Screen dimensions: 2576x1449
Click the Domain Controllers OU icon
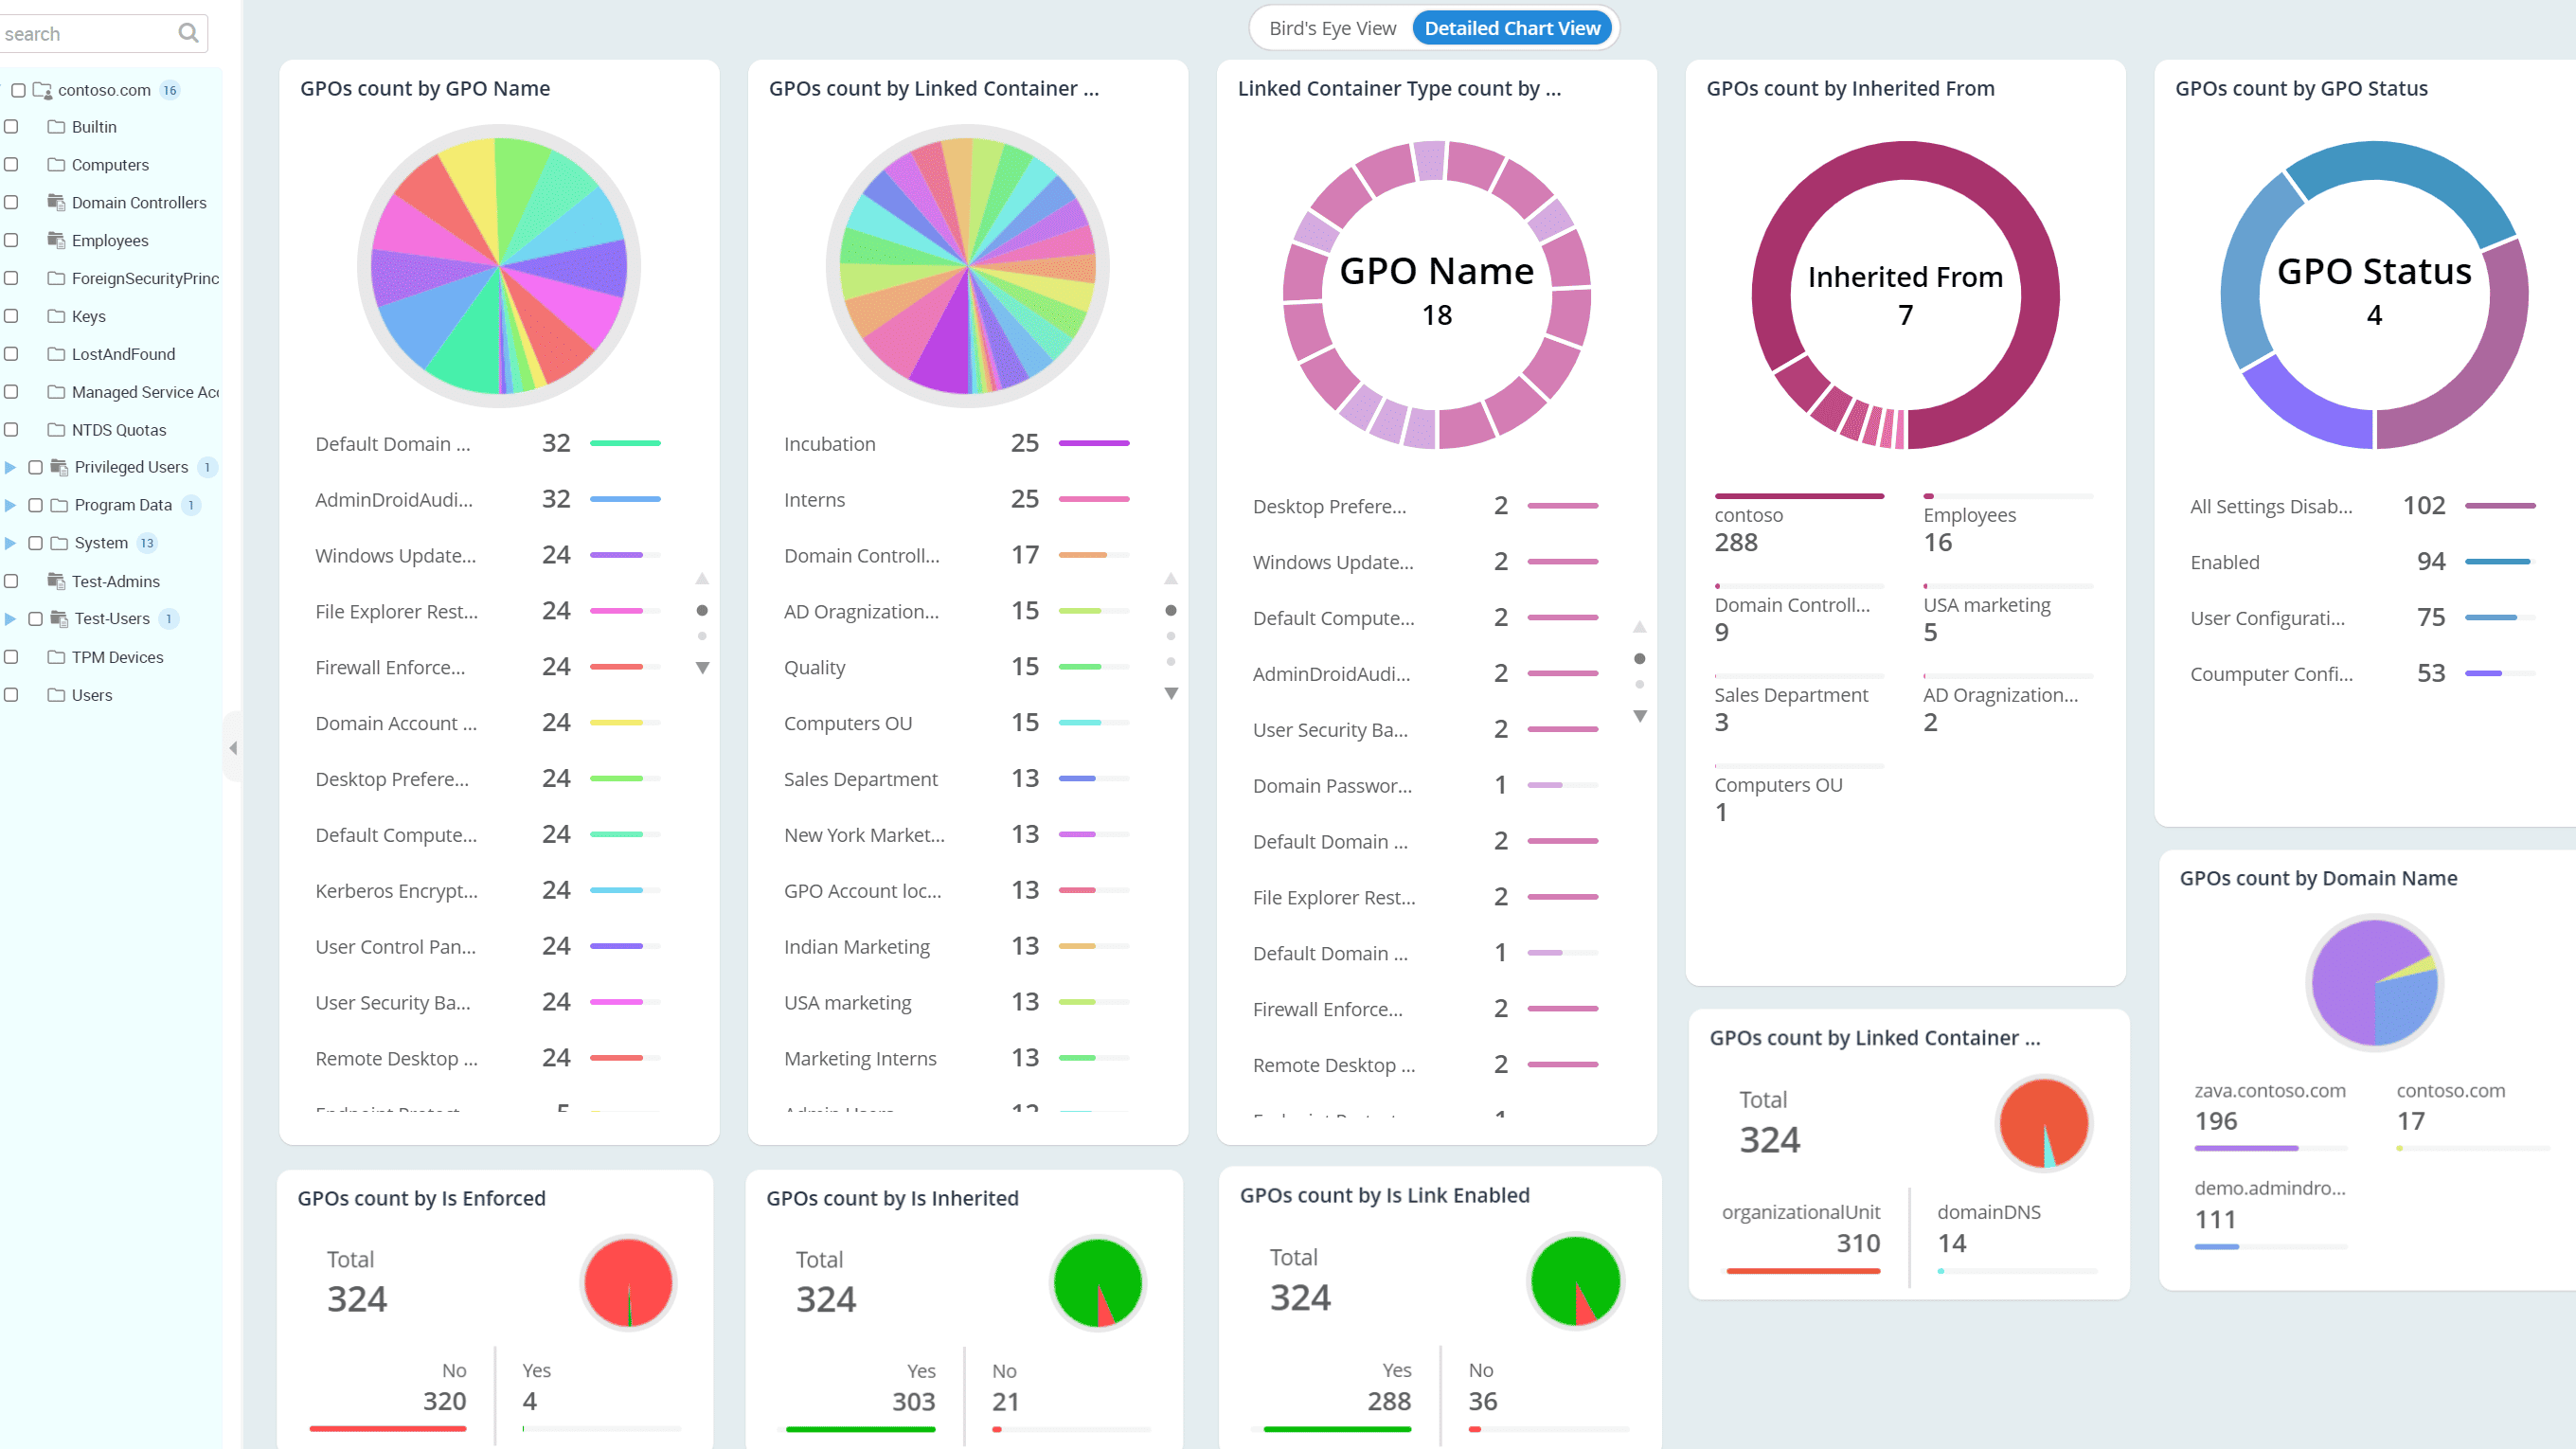(x=56, y=202)
